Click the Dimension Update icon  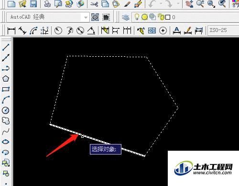tap(199, 31)
